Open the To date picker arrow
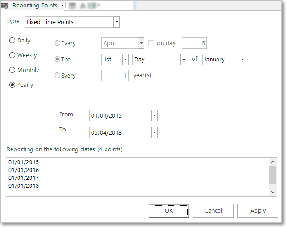This screenshot has width=286, height=227. coord(155,132)
